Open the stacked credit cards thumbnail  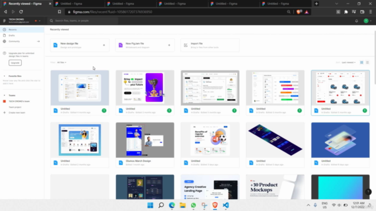[x=340, y=140]
